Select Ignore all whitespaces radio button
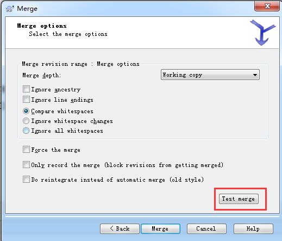Viewport: 282px width, 241px height. click(26, 131)
